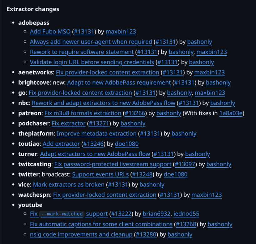Click "nsig code improvements and cleanup" link
This screenshot has width=256, height=244.
tap(81, 234)
